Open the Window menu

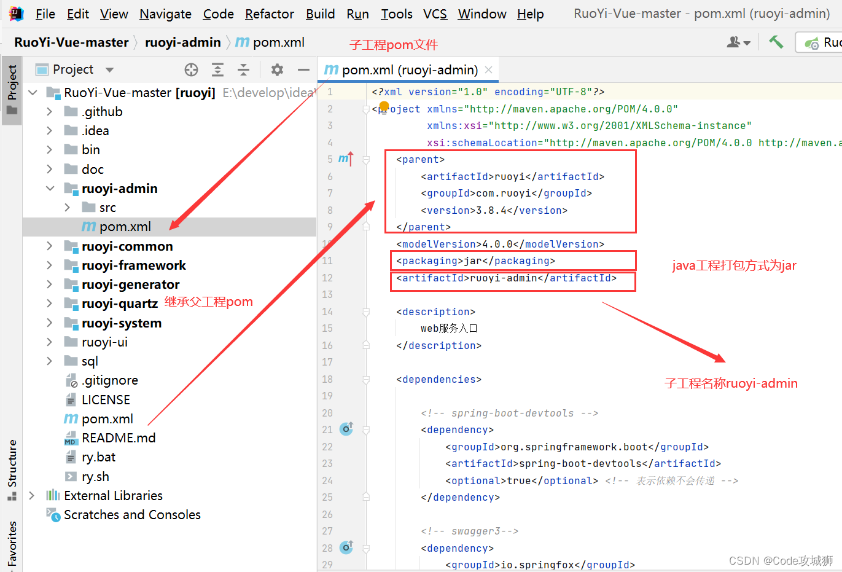click(482, 14)
